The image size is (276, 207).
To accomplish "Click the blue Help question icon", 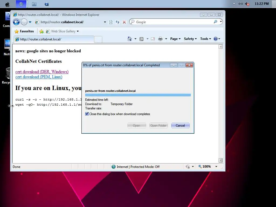I will (x=216, y=39).
